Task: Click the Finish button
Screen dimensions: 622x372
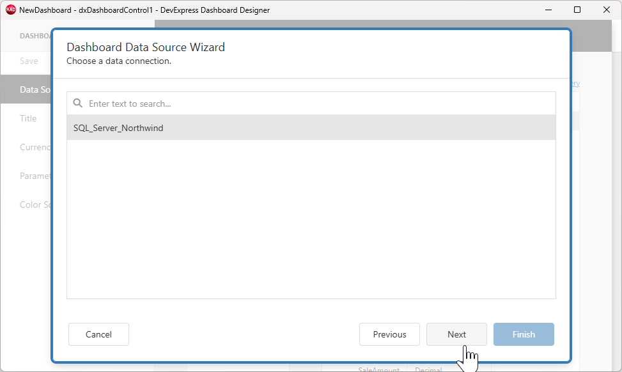Action: point(524,334)
